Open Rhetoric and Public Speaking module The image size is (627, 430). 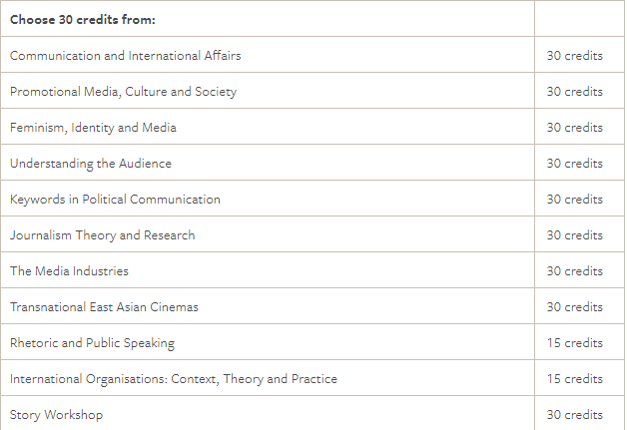click(x=92, y=343)
